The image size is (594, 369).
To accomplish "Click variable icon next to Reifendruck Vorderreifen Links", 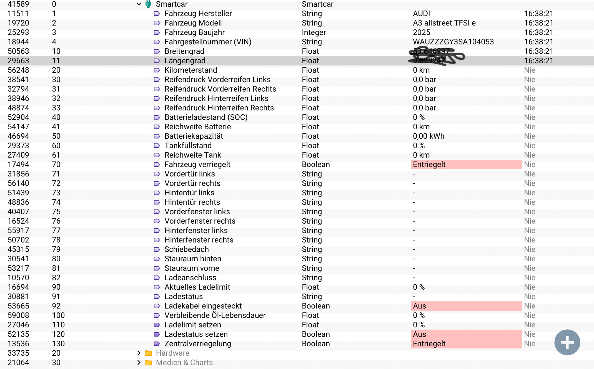I will point(157,80).
